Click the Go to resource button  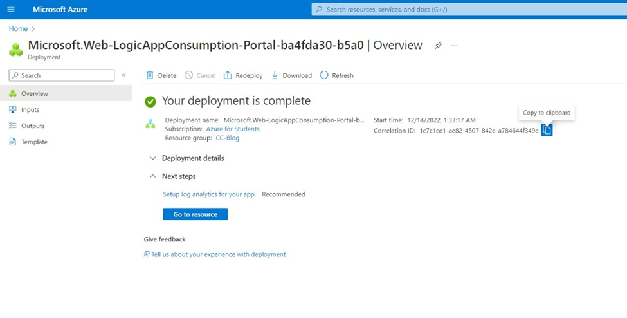[195, 214]
